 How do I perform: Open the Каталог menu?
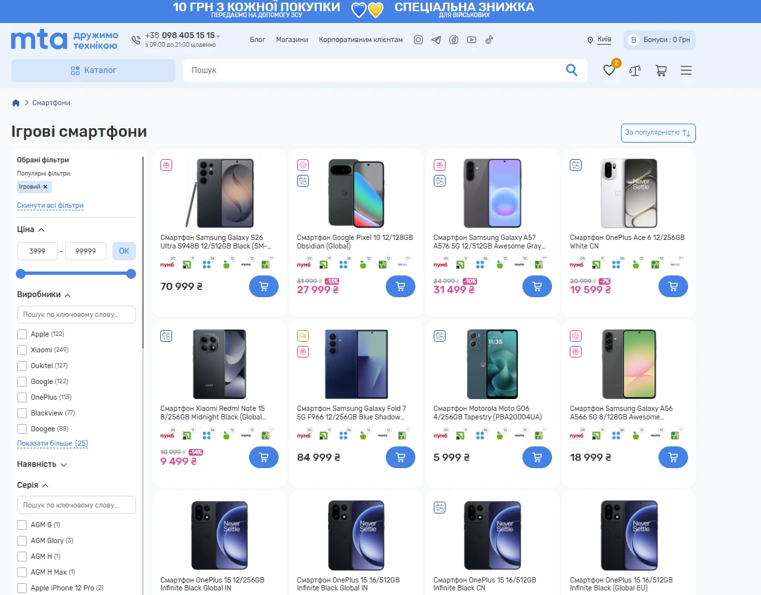[93, 70]
